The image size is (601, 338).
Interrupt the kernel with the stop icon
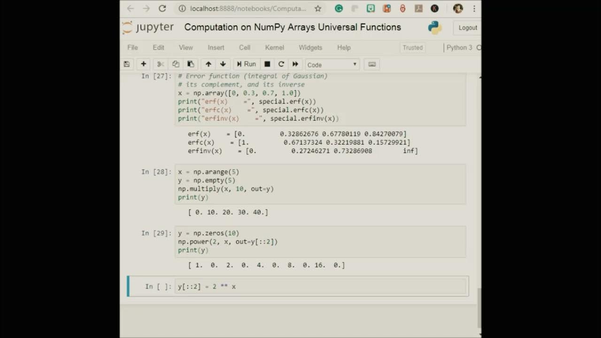click(x=267, y=64)
